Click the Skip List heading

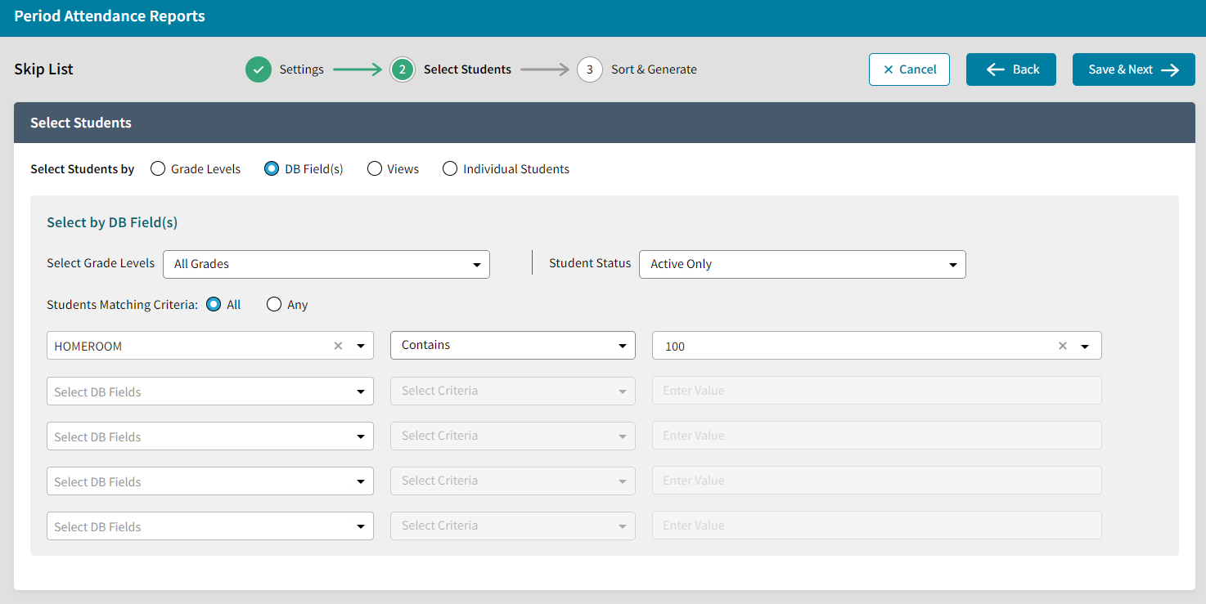click(43, 69)
